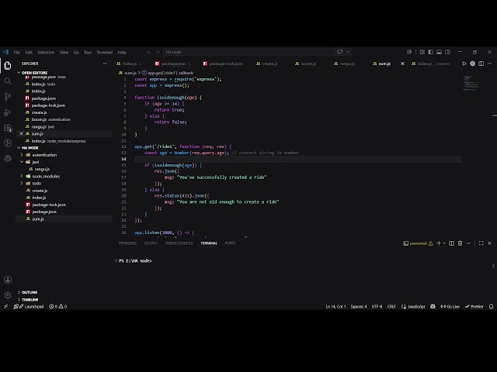Open the Terminal menu
Image resolution: width=497 pixels, height=372 pixels.
(x=104, y=52)
